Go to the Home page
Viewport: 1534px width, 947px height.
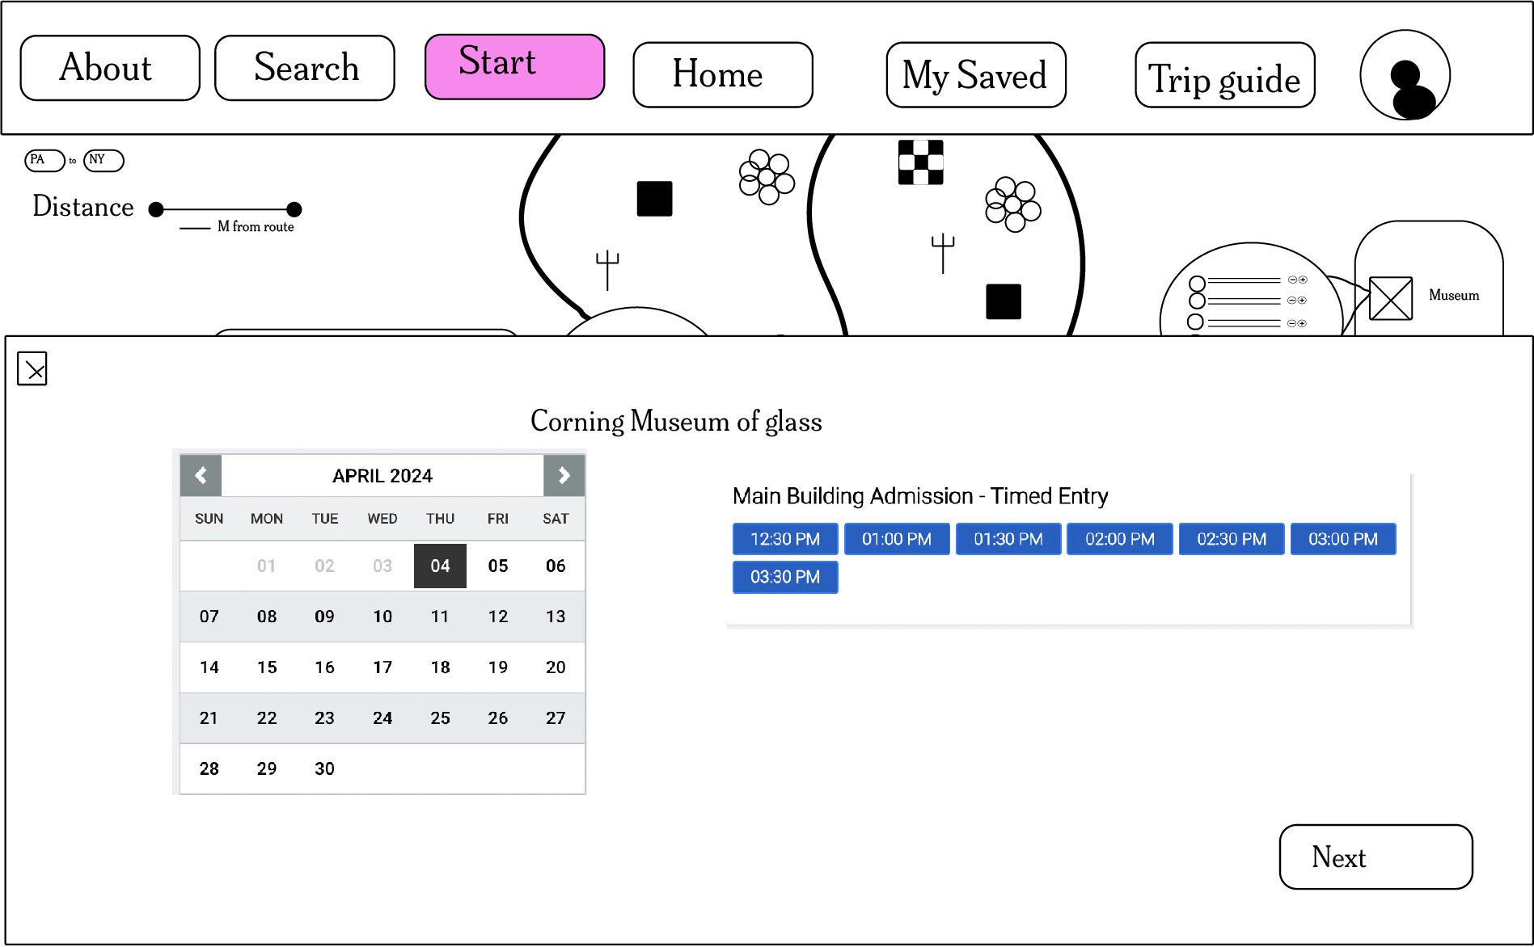723,74
